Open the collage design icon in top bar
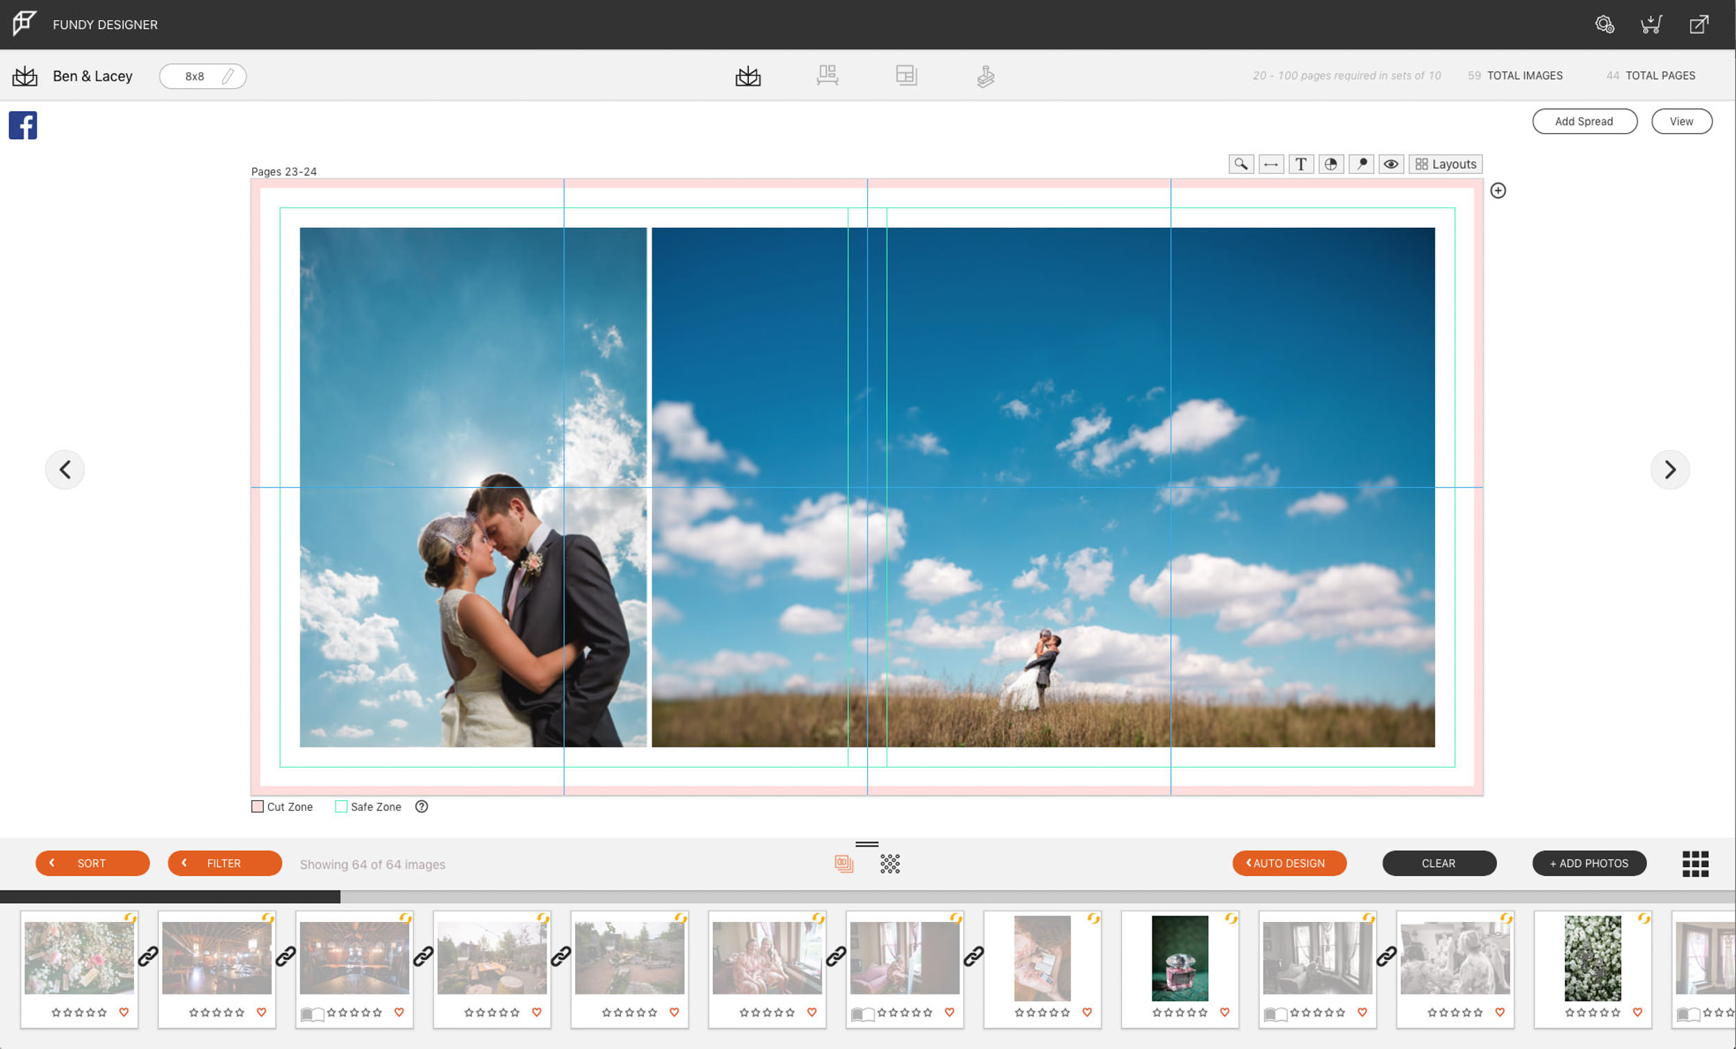The image size is (1736, 1049). [907, 76]
